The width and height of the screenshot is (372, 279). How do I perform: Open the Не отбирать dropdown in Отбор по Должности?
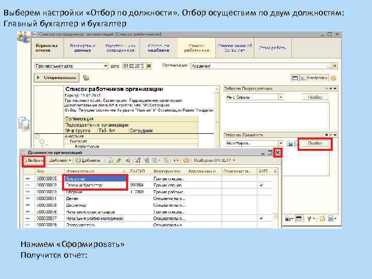[281, 143]
